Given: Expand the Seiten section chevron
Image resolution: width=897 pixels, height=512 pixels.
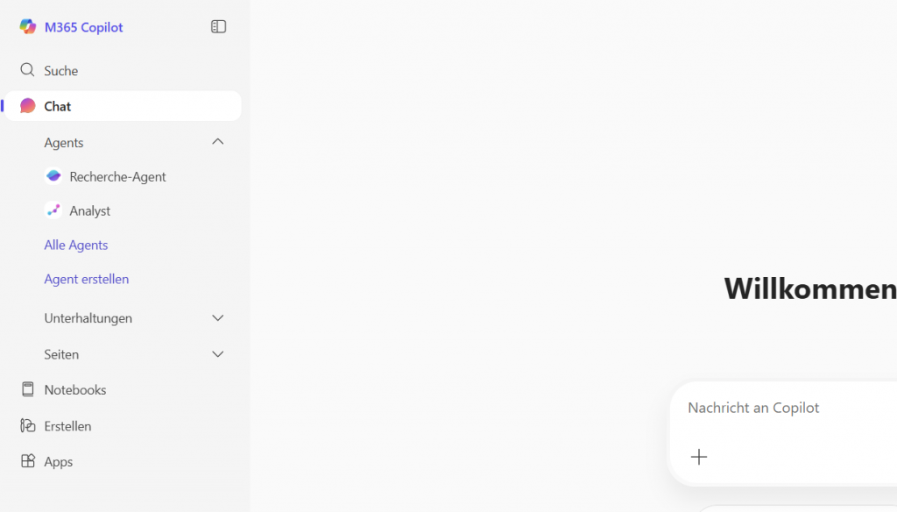Looking at the screenshot, I should (218, 354).
